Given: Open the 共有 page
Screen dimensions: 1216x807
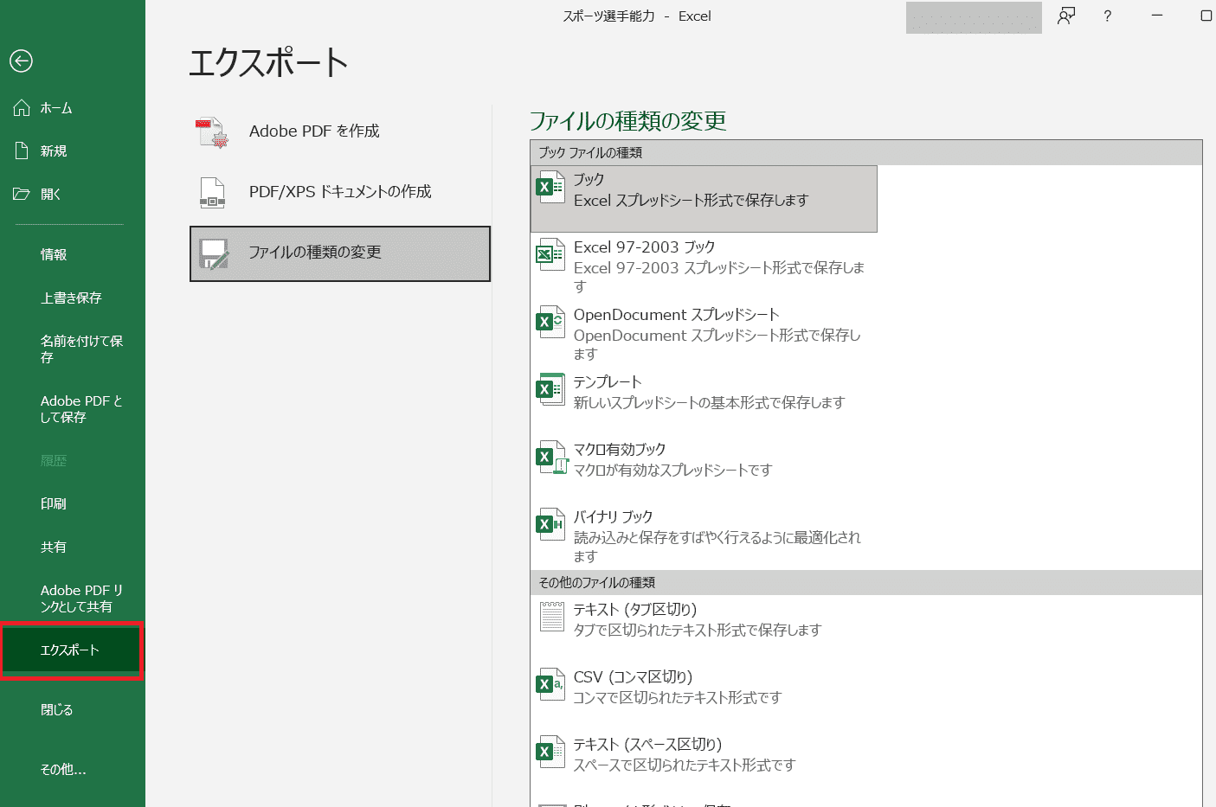Looking at the screenshot, I should point(73,547).
